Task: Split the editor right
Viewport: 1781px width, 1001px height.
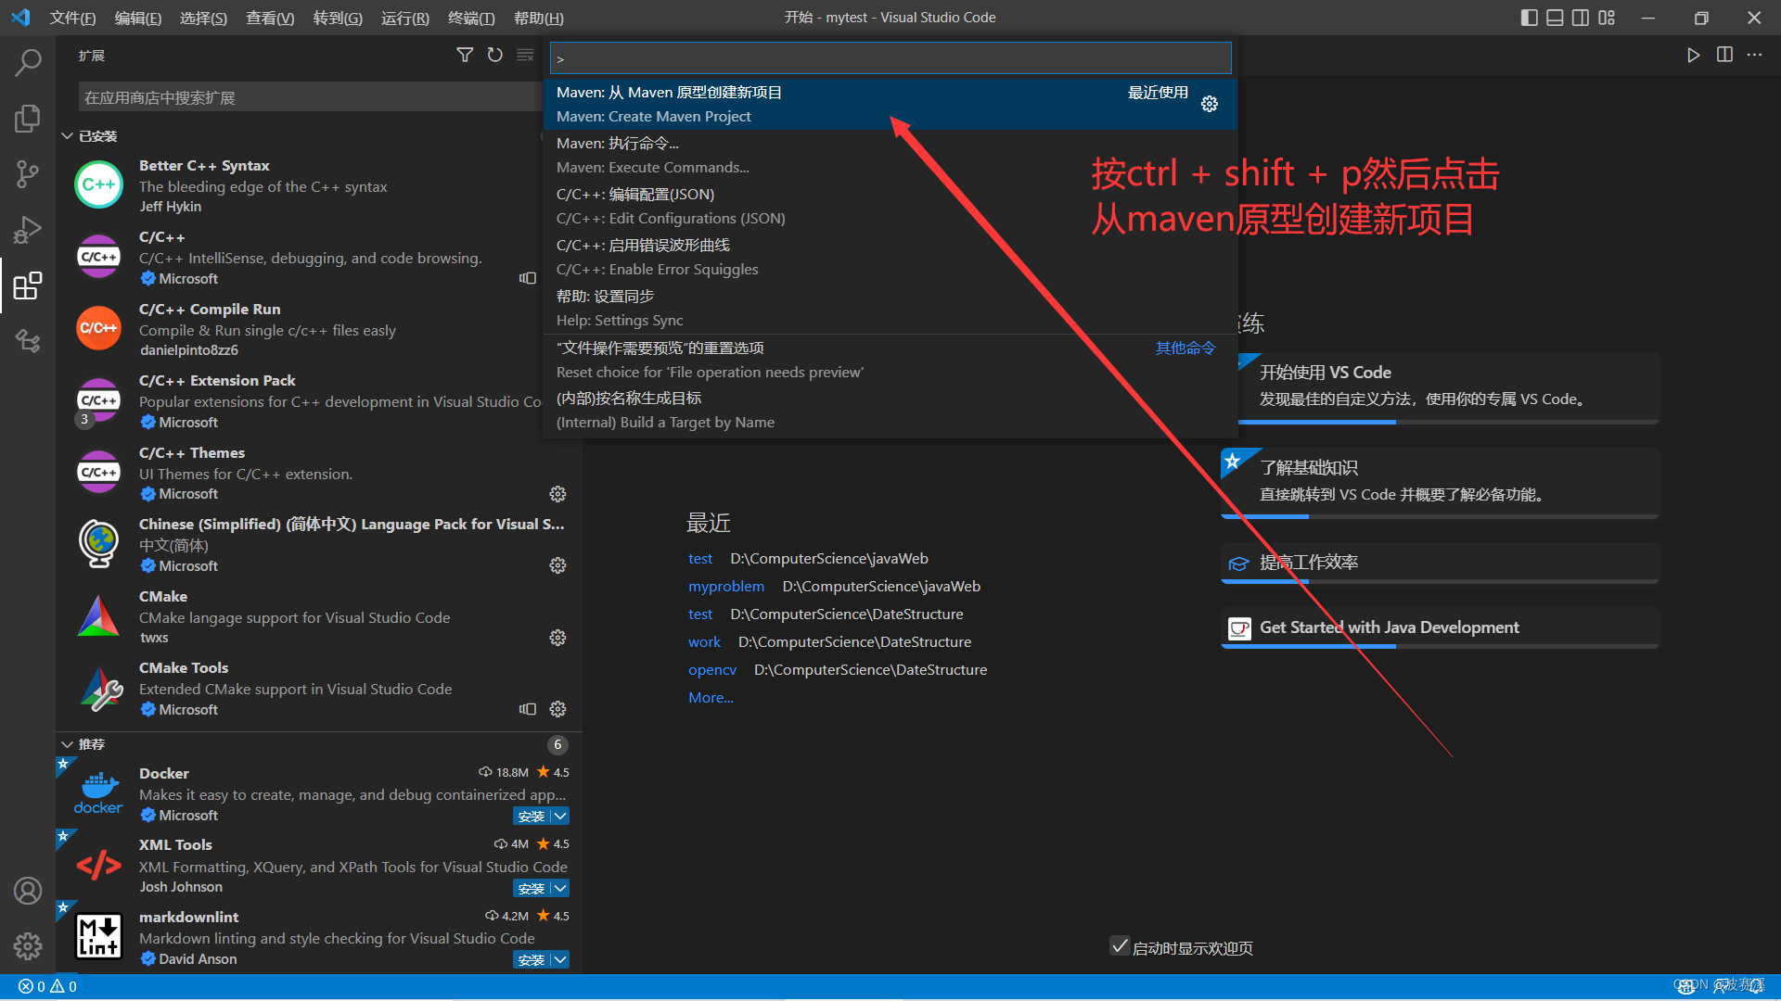Action: [1724, 56]
